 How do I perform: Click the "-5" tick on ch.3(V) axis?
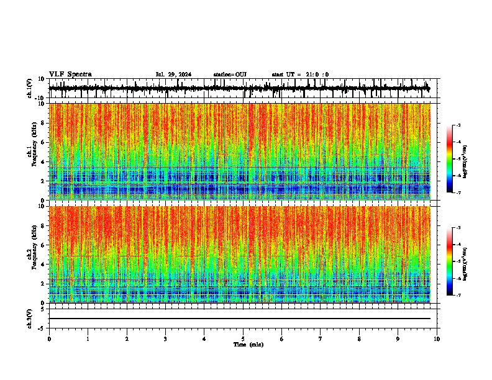tap(42, 328)
